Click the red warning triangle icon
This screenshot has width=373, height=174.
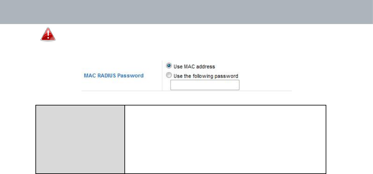pos(48,34)
